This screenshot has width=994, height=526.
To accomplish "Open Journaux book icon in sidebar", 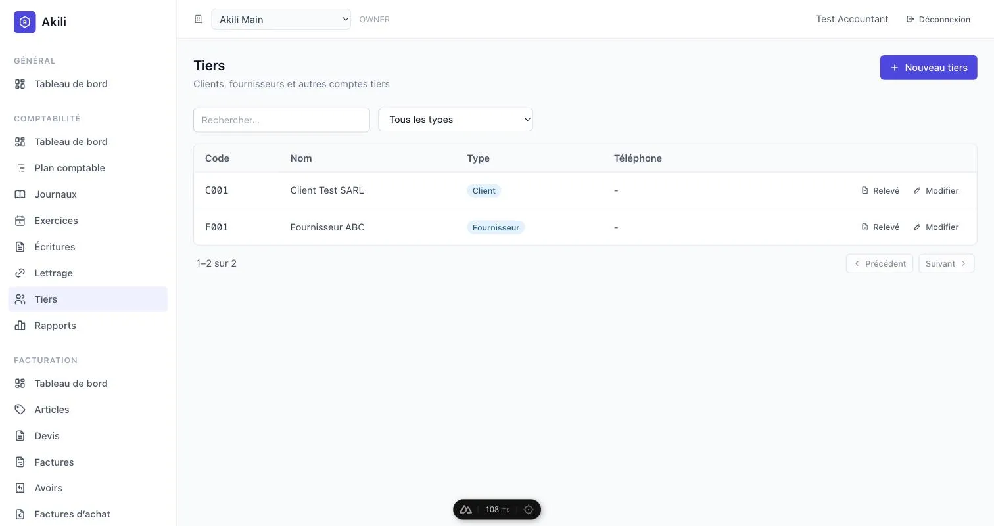I will (20, 194).
